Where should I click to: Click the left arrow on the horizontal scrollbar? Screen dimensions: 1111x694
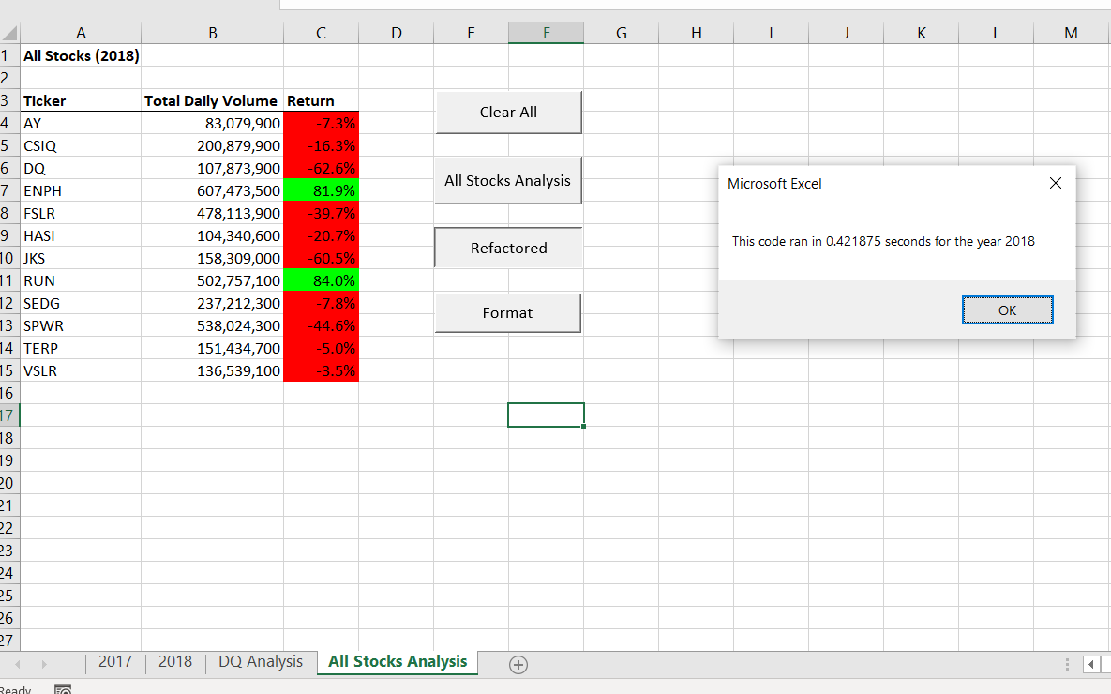click(x=1091, y=663)
